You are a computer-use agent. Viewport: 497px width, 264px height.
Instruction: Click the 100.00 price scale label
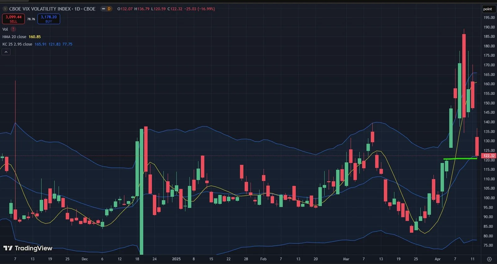click(489, 198)
